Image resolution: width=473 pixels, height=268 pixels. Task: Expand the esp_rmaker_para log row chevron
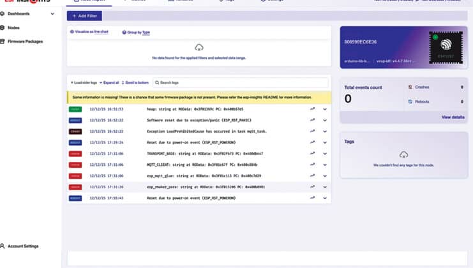[x=325, y=187]
